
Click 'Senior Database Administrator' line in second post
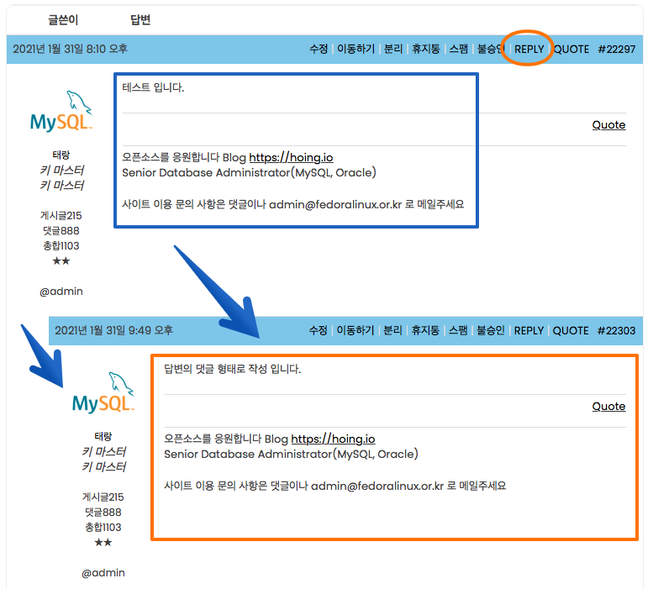(291, 454)
